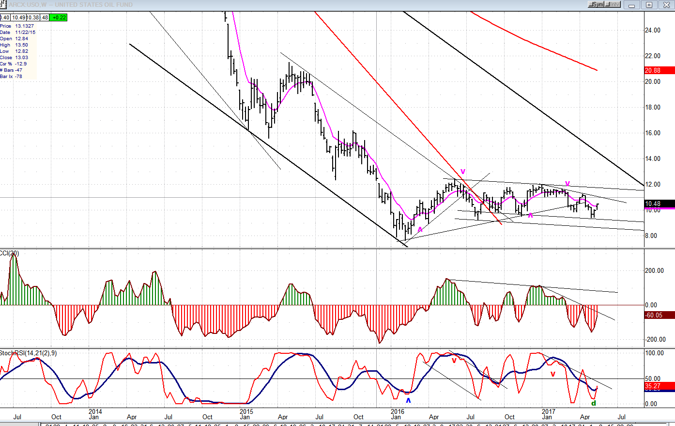Click the StochRSI 35.27 value label
This screenshot has width=675, height=426.
tap(659, 386)
